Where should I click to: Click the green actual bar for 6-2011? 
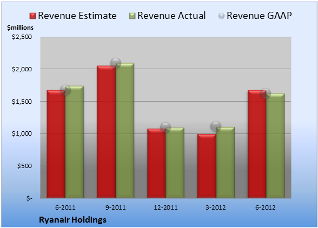[75, 142]
